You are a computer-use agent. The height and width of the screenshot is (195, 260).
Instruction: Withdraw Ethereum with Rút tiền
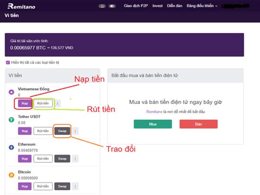tap(43, 159)
